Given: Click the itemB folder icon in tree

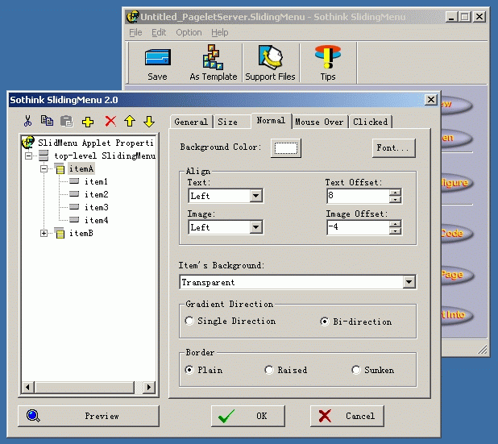Looking at the screenshot, I should pyautogui.click(x=60, y=233).
